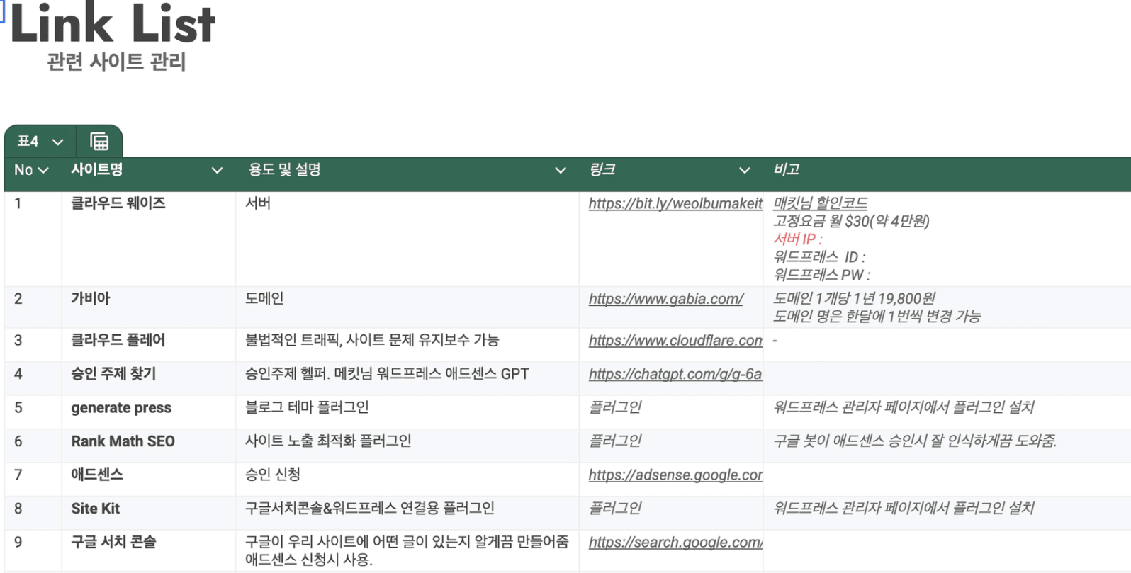
Task: Open the No column filter dropdown
Action: click(x=43, y=170)
